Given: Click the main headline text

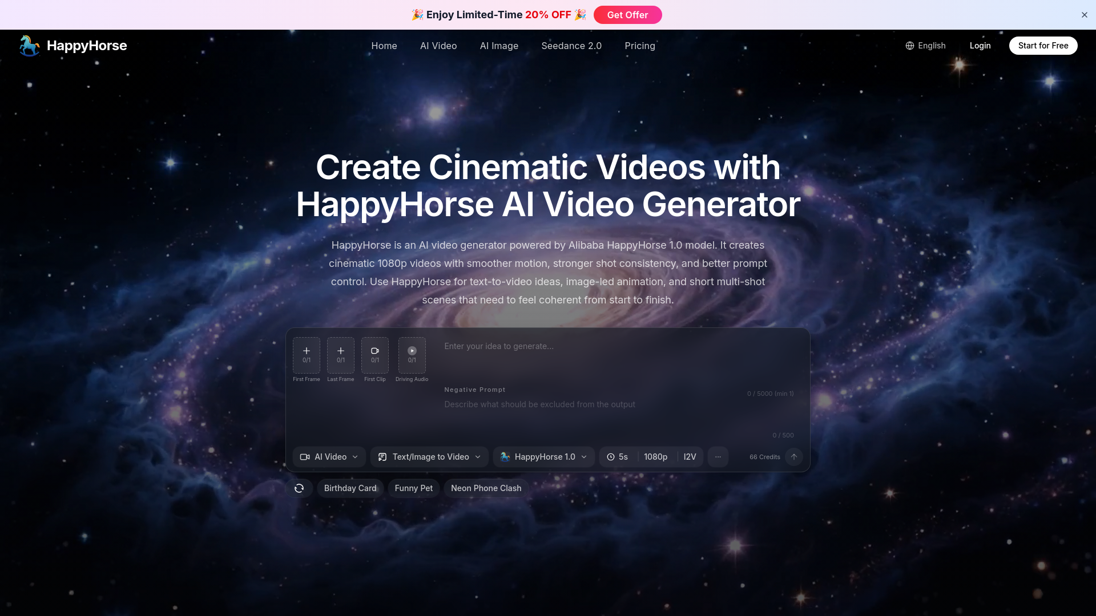Looking at the screenshot, I should [x=548, y=186].
